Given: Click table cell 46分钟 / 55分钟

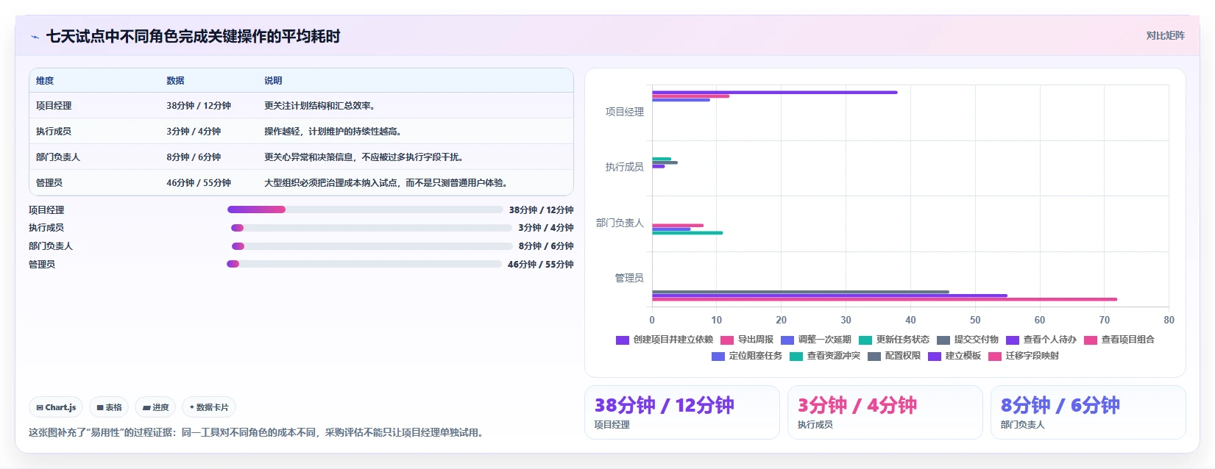Looking at the screenshot, I should pos(199,183).
